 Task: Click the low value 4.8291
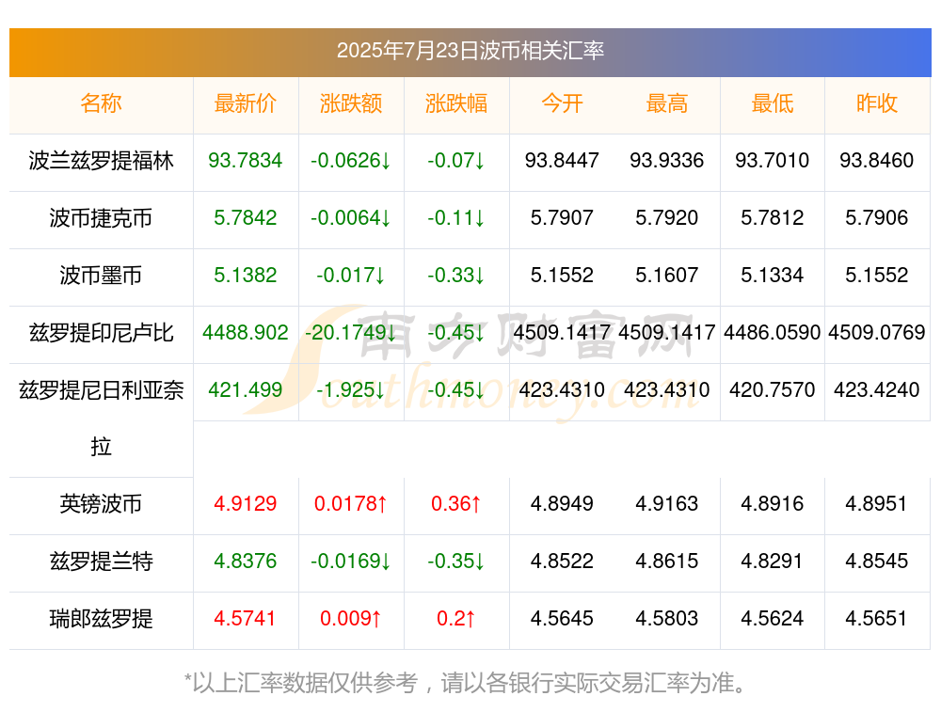pyautogui.click(x=773, y=562)
